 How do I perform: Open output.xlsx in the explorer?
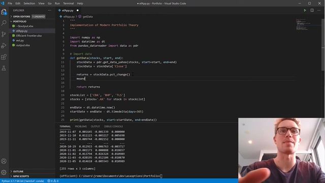pos(23,45)
